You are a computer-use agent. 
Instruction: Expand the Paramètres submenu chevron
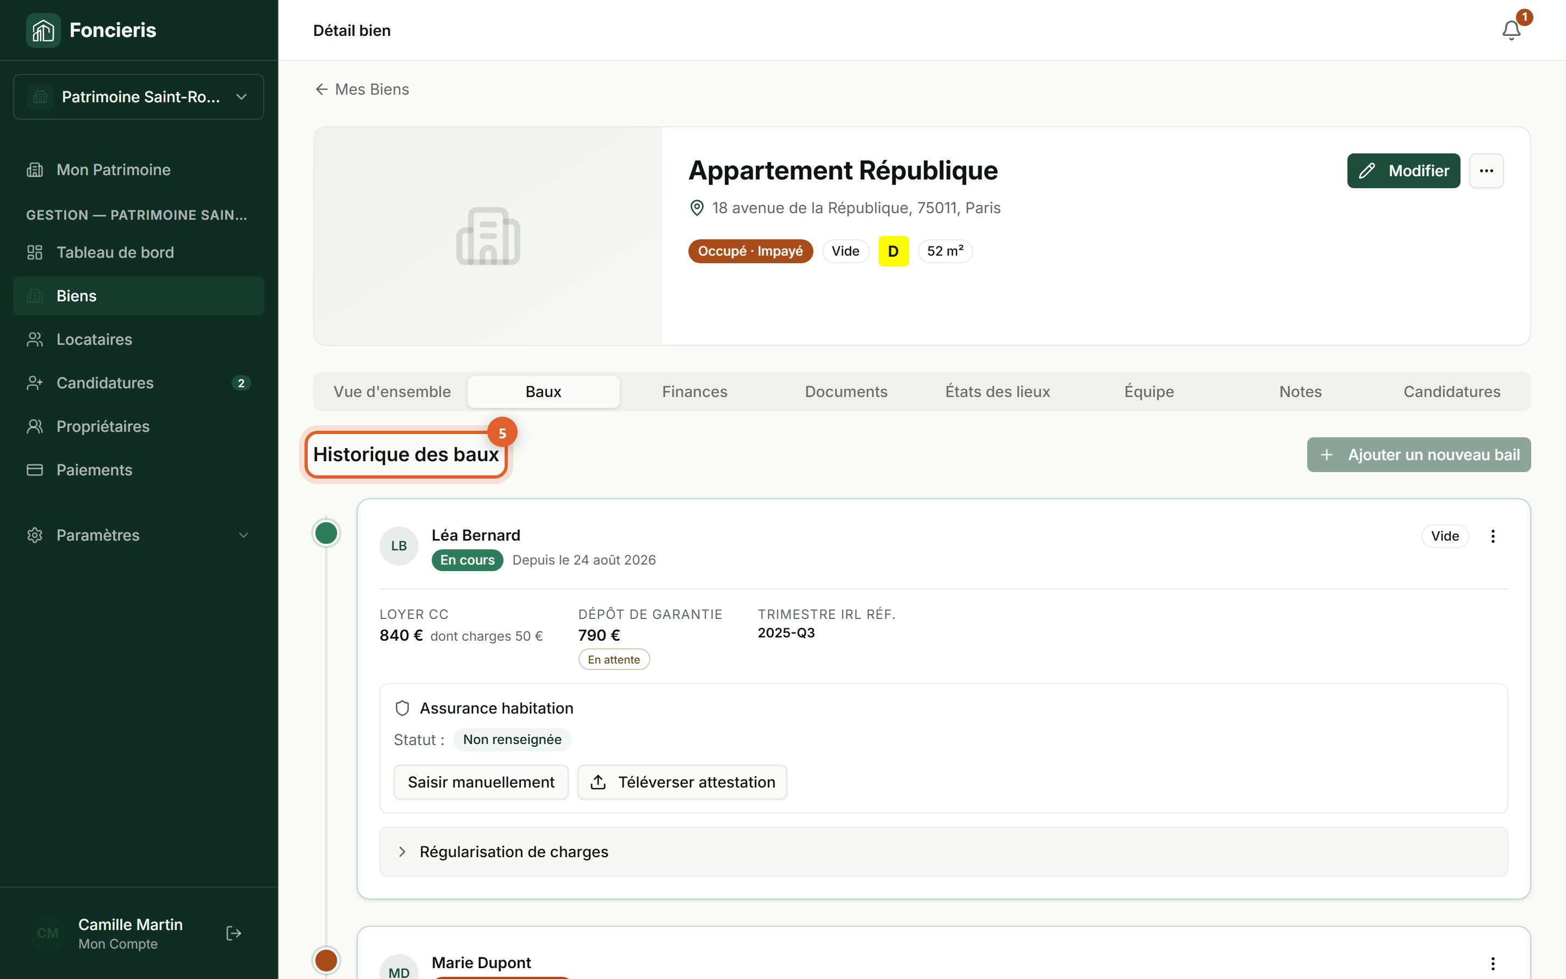pyautogui.click(x=243, y=535)
